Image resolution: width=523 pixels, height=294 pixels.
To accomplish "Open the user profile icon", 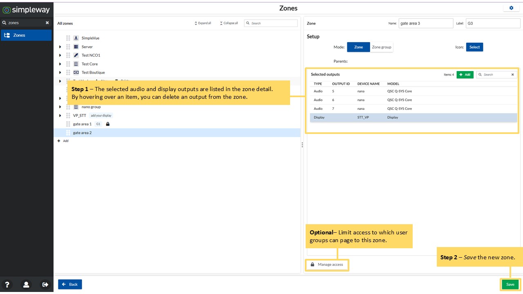I will (26, 285).
